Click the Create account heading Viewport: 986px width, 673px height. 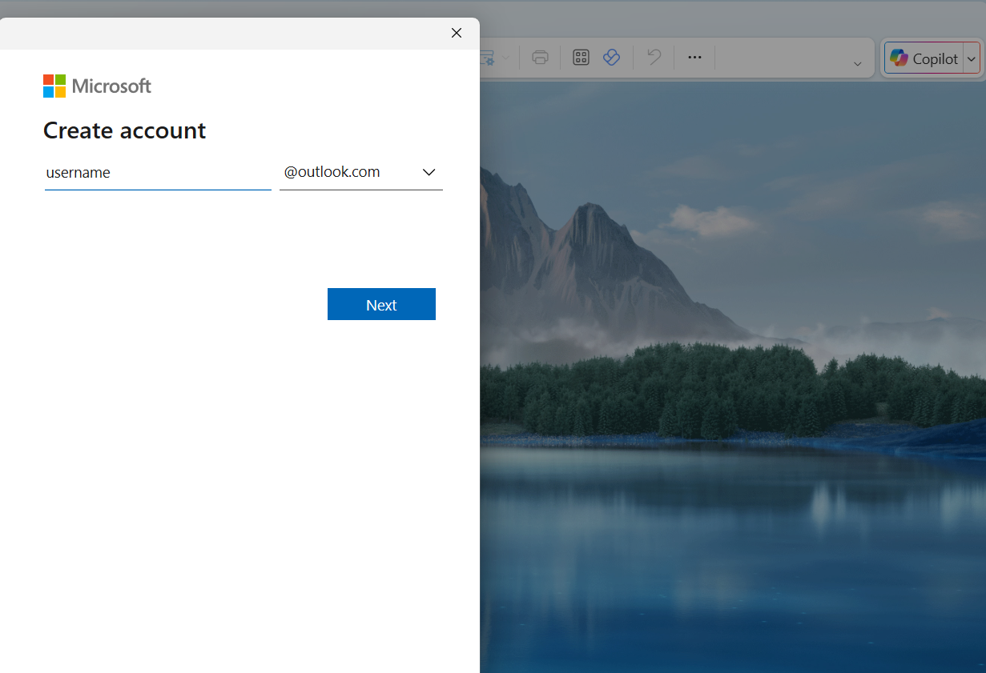point(124,130)
